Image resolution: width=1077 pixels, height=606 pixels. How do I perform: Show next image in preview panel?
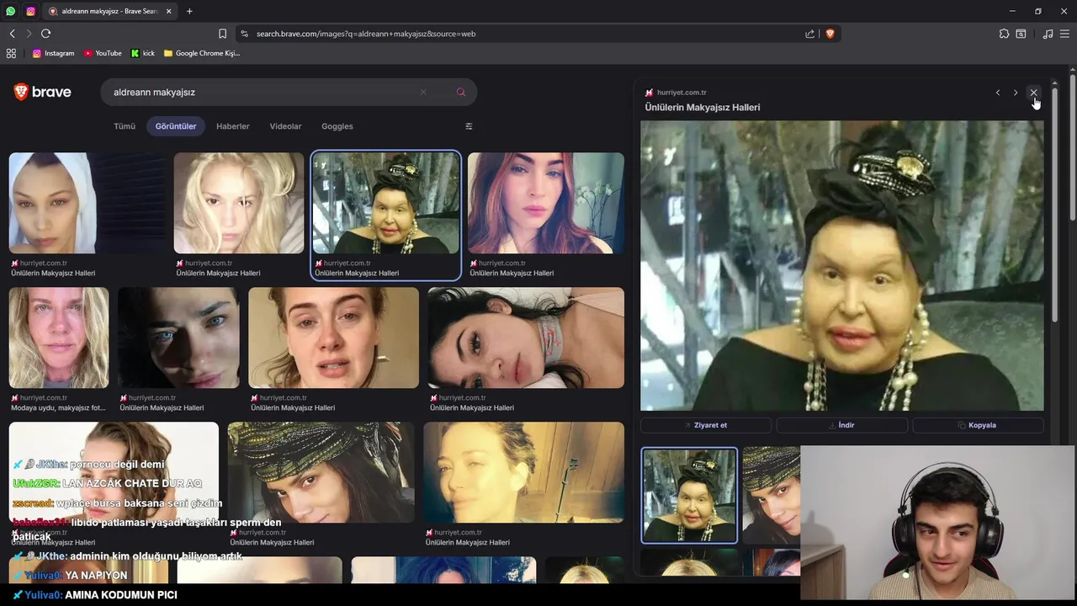[x=1016, y=93]
